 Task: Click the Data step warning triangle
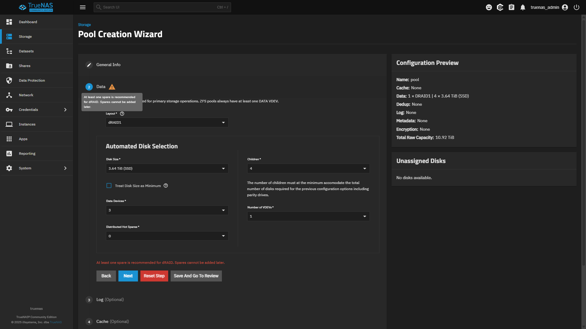[112, 87]
